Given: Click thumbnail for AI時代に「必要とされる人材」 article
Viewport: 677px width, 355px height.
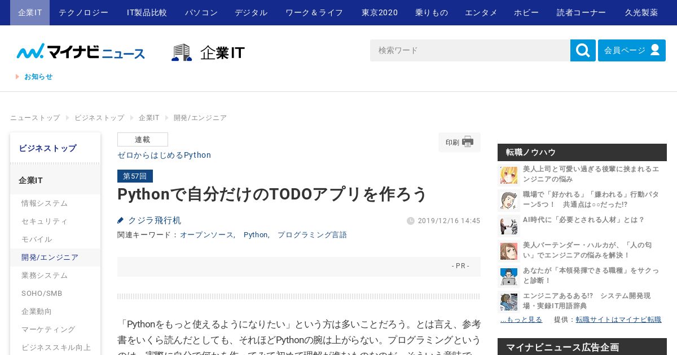Looking at the screenshot, I should click(x=508, y=225).
